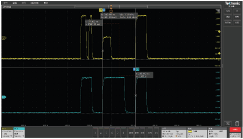Click the red Stopped acquisition button
Image resolution: width=243 pixels, height=139 pixels.
tap(235, 130)
